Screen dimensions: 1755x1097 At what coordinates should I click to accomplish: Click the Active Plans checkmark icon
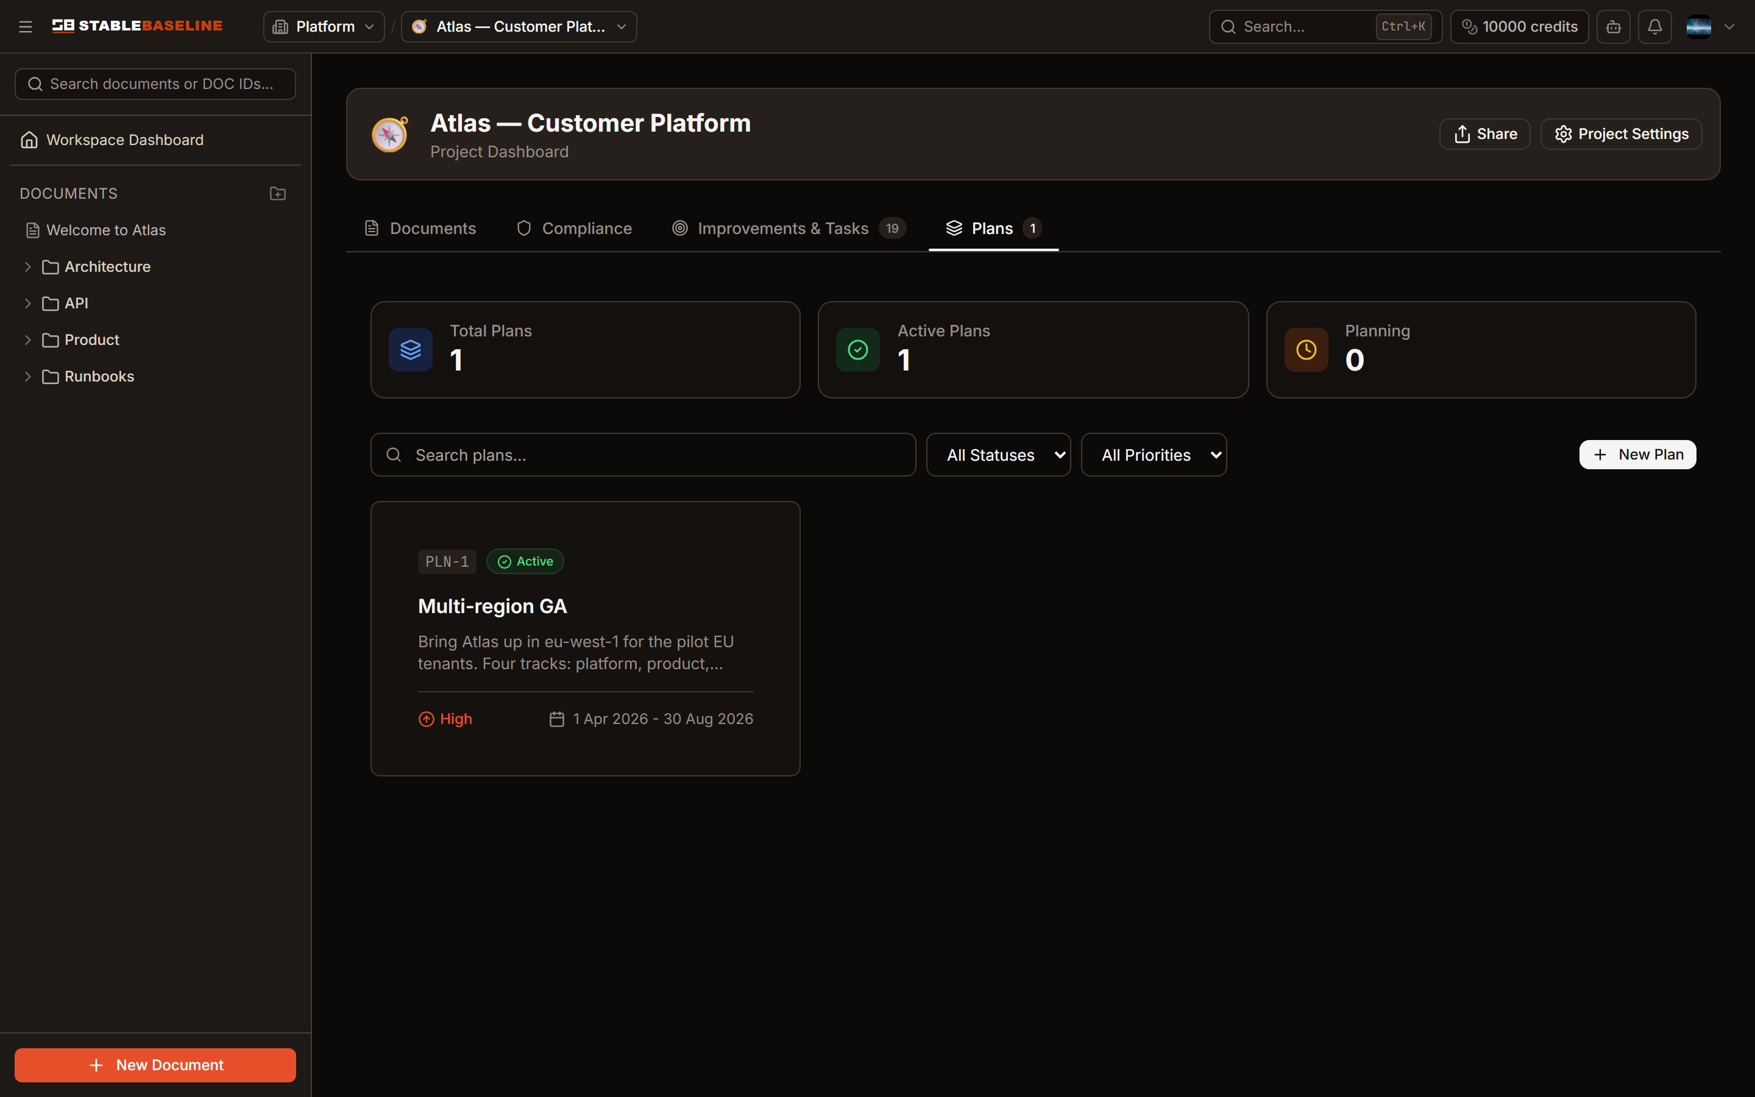click(858, 350)
